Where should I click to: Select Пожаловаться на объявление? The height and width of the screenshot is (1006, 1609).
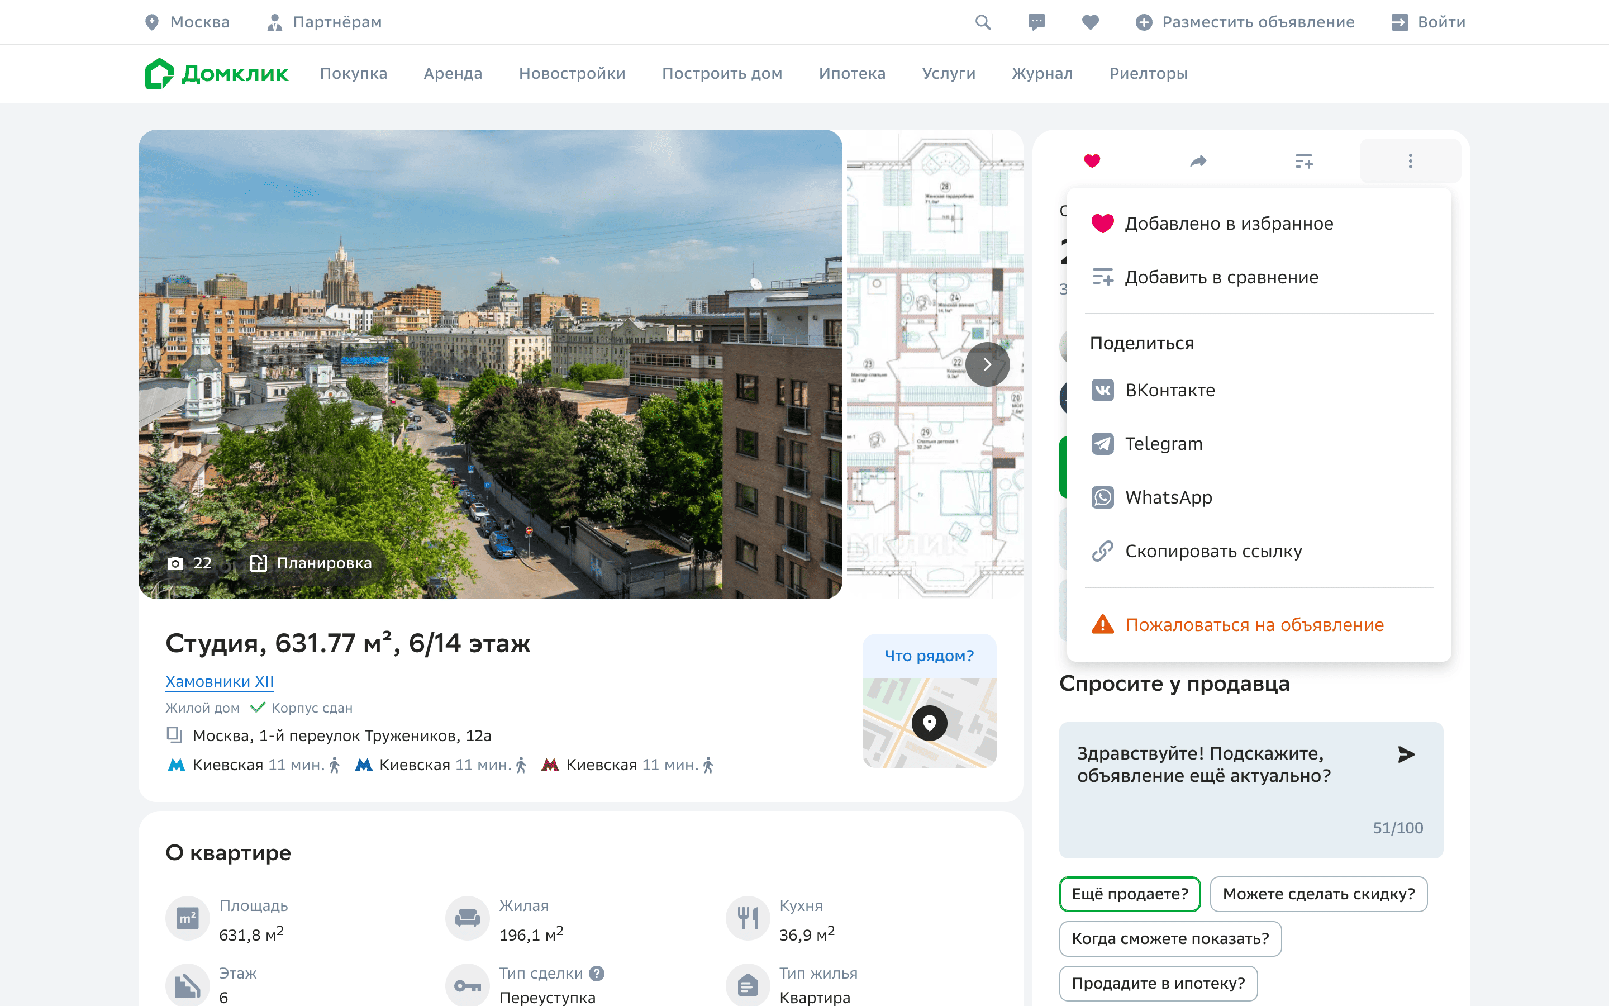(x=1259, y=625)
